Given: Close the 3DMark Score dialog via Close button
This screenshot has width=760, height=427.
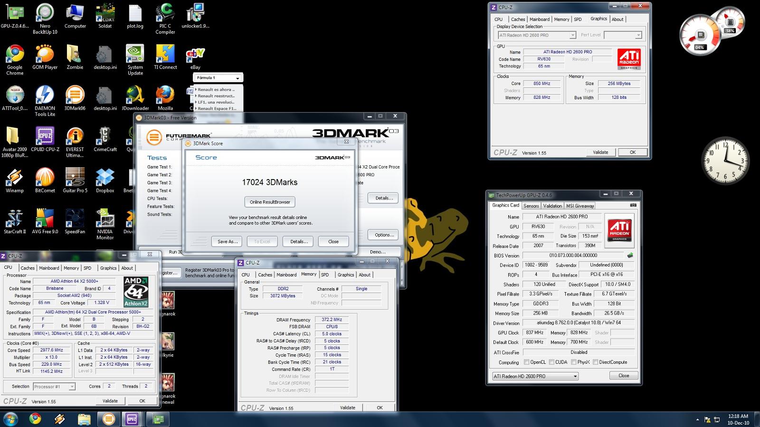Looking at the screenshot, I should coord(333,241).
